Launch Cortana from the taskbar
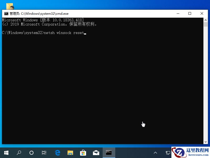The image size is (210, 158). [31, 153]
